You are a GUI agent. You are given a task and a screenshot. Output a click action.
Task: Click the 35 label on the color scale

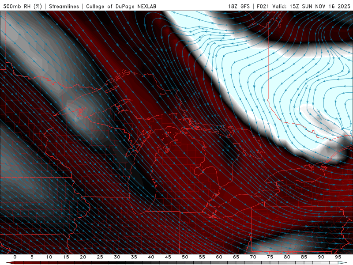pos(134,257)
